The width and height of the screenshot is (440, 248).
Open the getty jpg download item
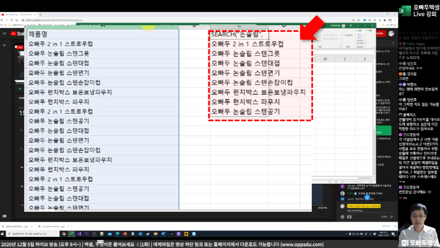(16, 227)
